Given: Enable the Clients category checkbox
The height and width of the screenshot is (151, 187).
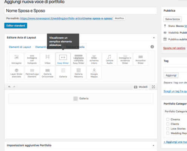Looking at the screenshot, I should point(168,124).
